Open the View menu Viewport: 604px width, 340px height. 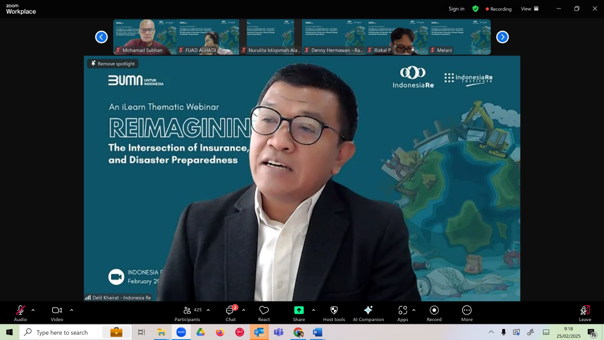coord(530,9)
